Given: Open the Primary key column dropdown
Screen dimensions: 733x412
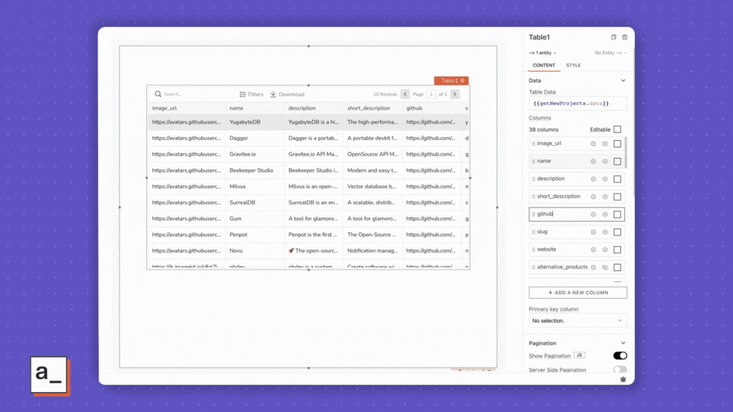Looking at the screenshot, I should [x=578, y=321].
